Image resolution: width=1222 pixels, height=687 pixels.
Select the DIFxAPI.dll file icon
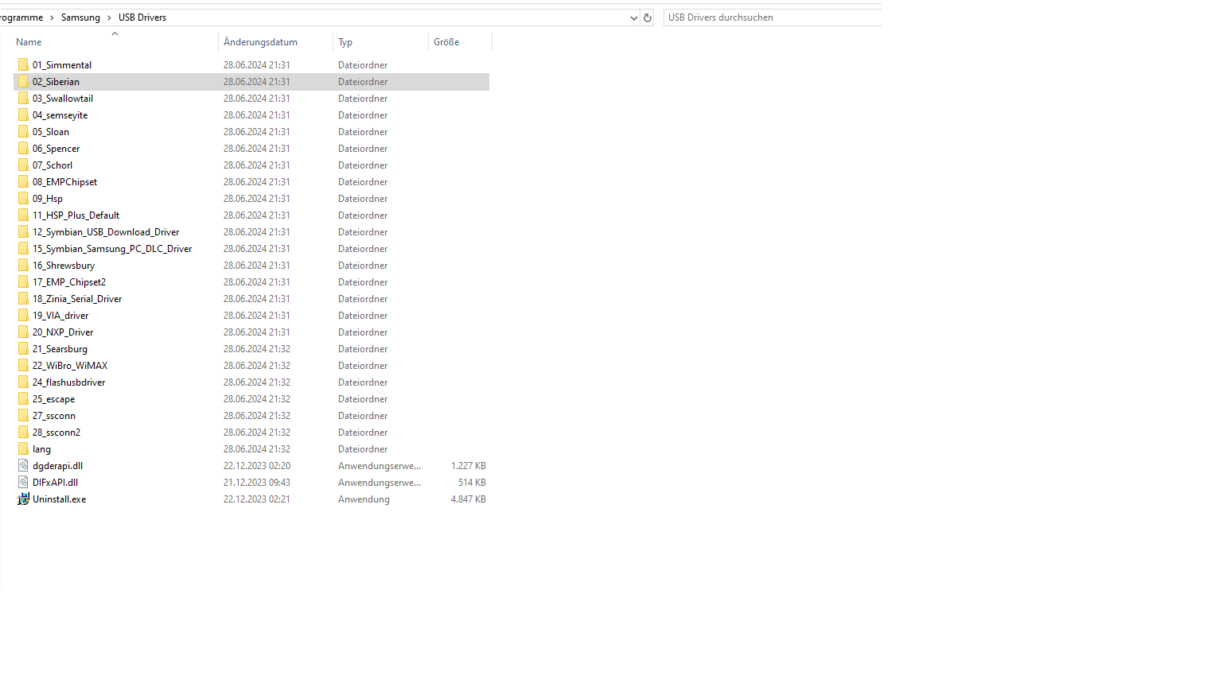point(23,483)
